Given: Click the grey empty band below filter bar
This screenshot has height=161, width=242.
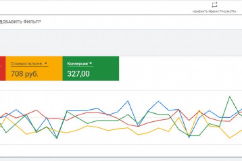Looking at the screenshot, I should click(121, 42).
